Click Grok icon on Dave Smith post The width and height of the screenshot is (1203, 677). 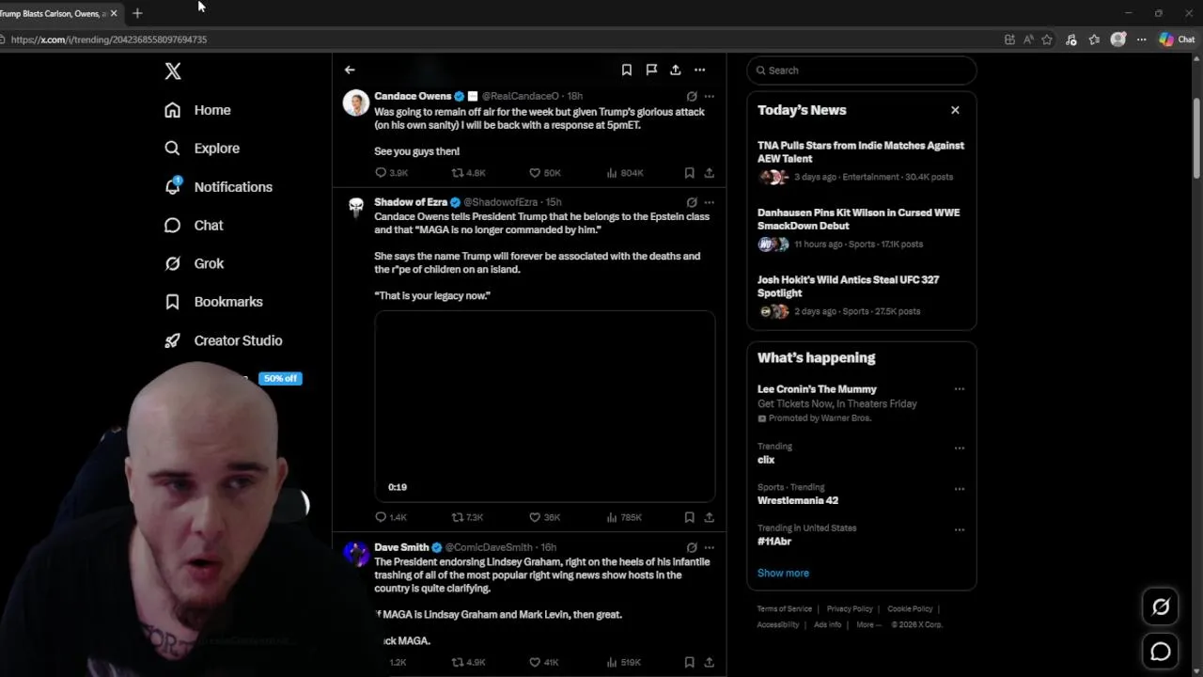692,547
